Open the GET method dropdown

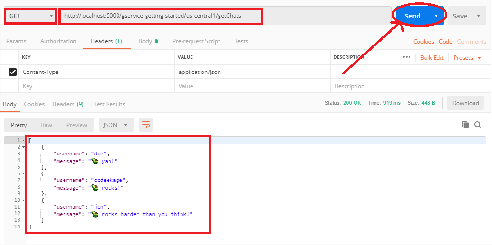coord(30,16)
